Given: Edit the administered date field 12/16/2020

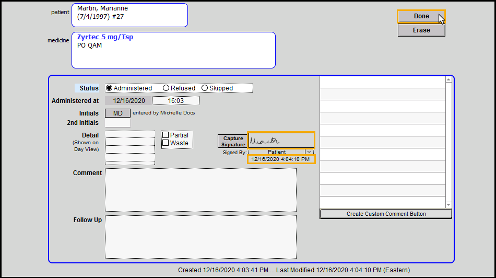Looking at the screenshot, I should point(128,101).
